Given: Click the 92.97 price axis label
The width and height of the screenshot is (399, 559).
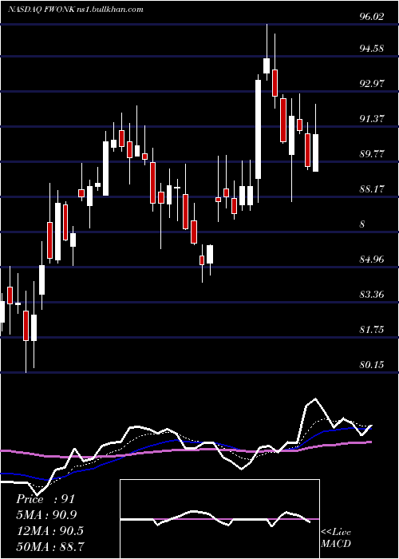Looking at the screenshot, I should [372, 84].
